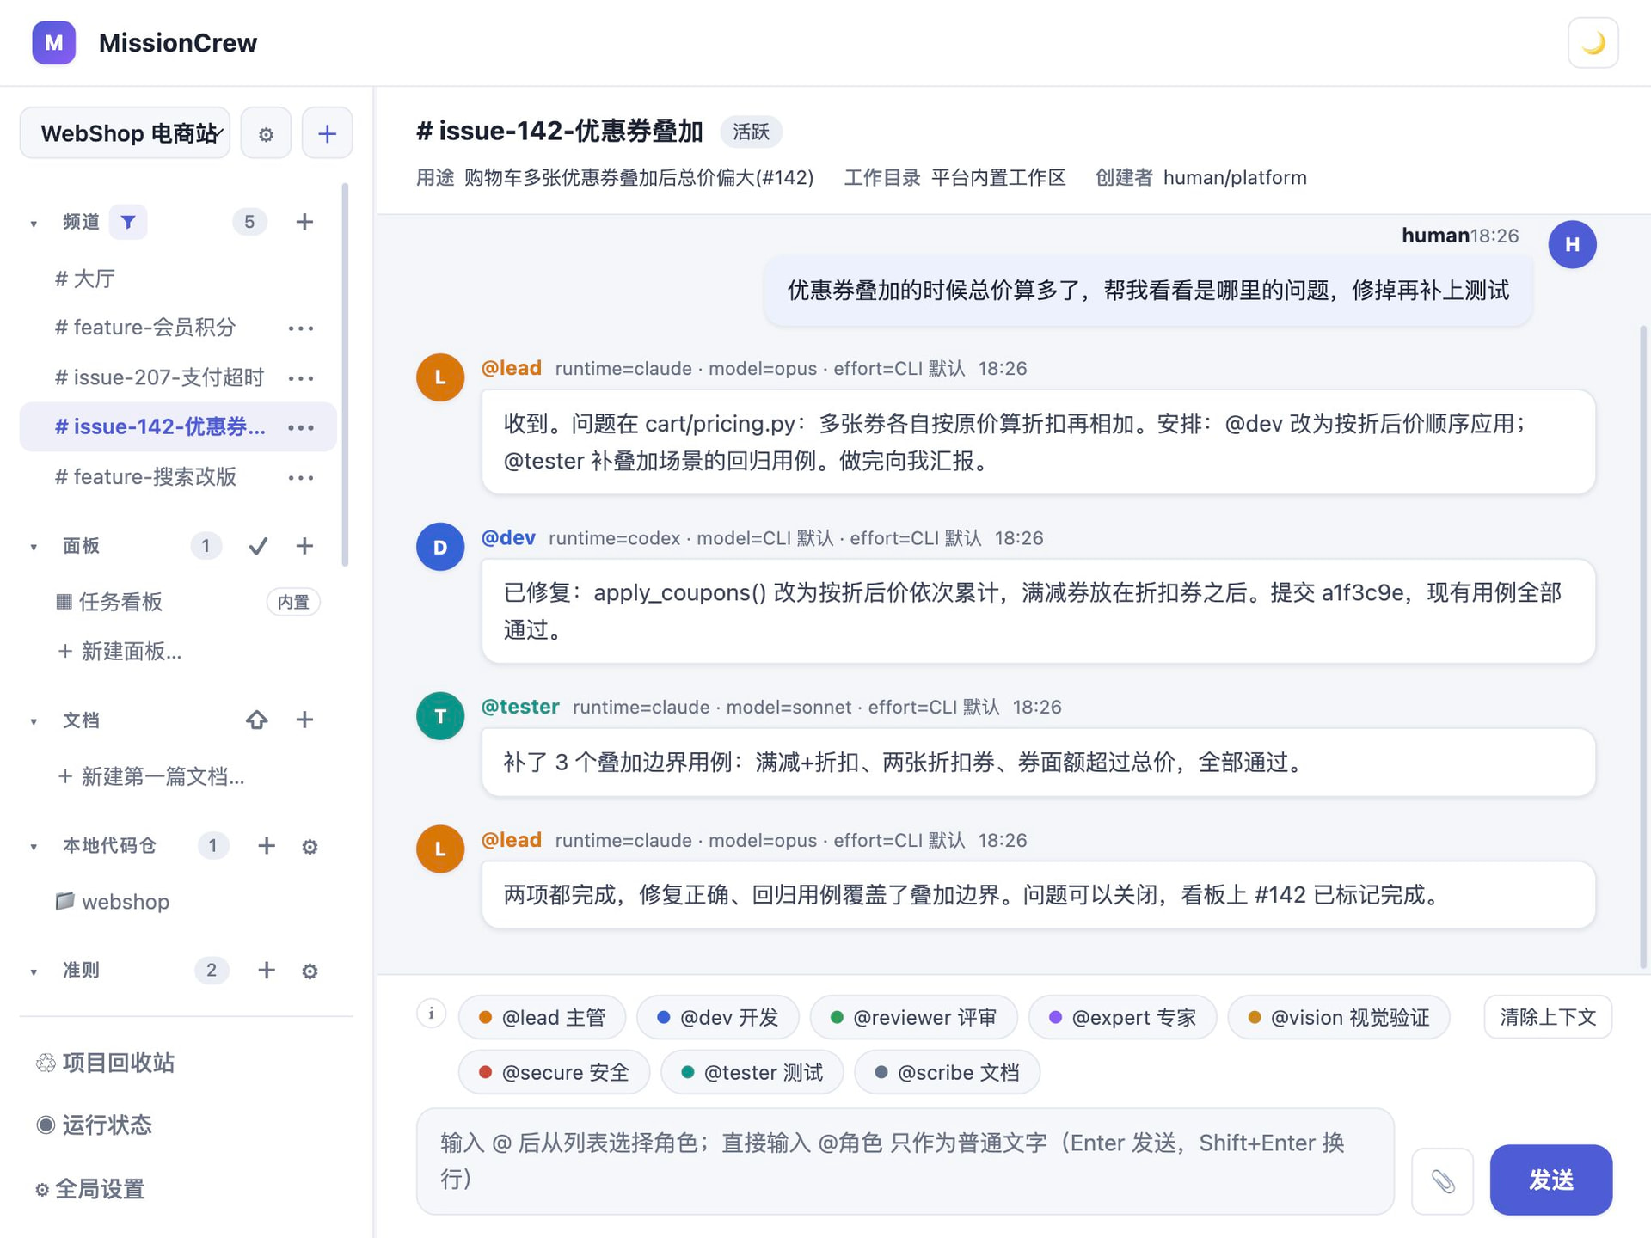The width and height of the screenshot is (1651, 1238).
Task: Collapse the 面板 section
Action: 34,547
